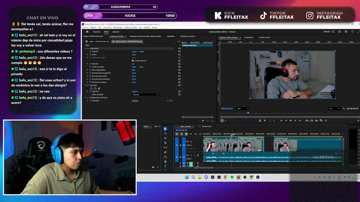The image size is (360, 202).
Task: Expand the Filtro antiparpadeo property
Action: 87,70
